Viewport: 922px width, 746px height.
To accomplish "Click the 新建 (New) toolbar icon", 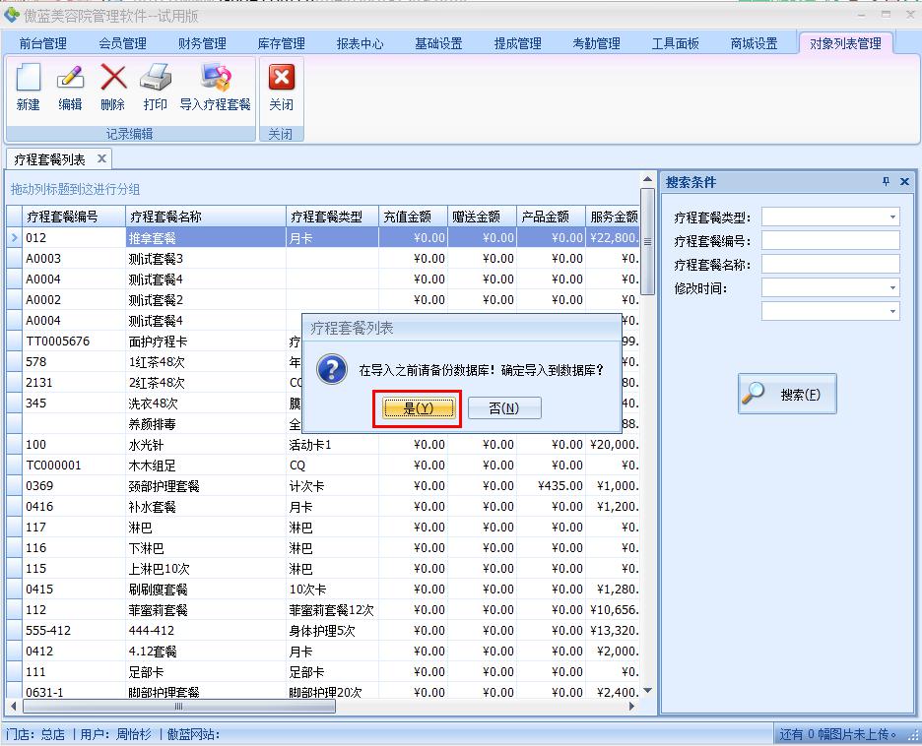I will [x=29, y=79].
